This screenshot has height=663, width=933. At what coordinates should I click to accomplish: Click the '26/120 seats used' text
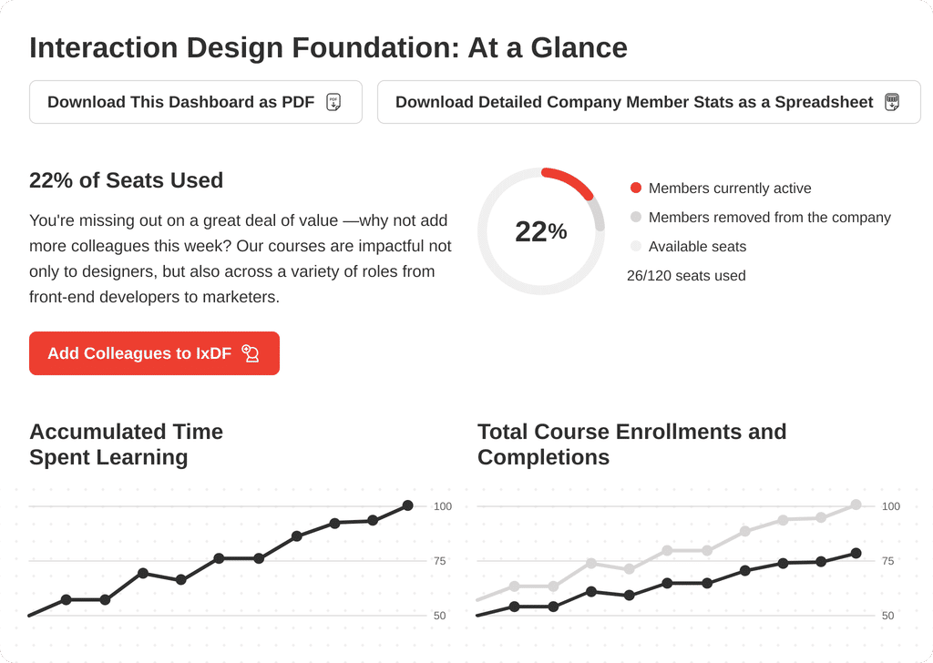686,276
